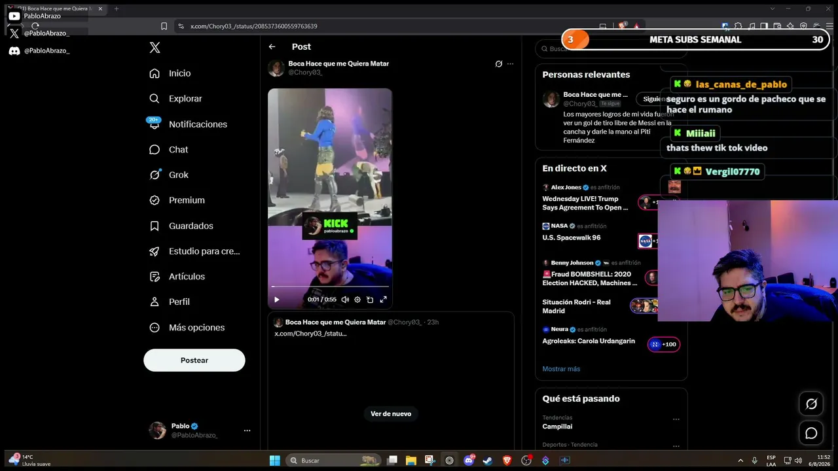Open the weather widget showing 14°C

(x=30, y=461)
